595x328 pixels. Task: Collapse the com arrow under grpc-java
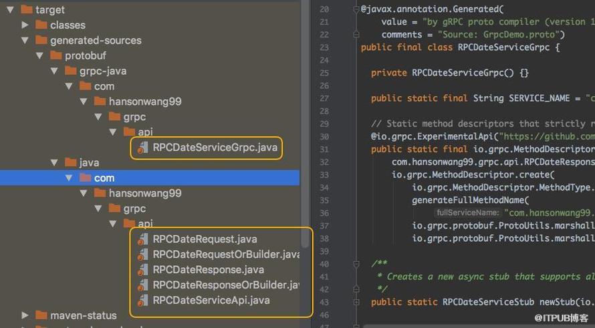[69, 86]
